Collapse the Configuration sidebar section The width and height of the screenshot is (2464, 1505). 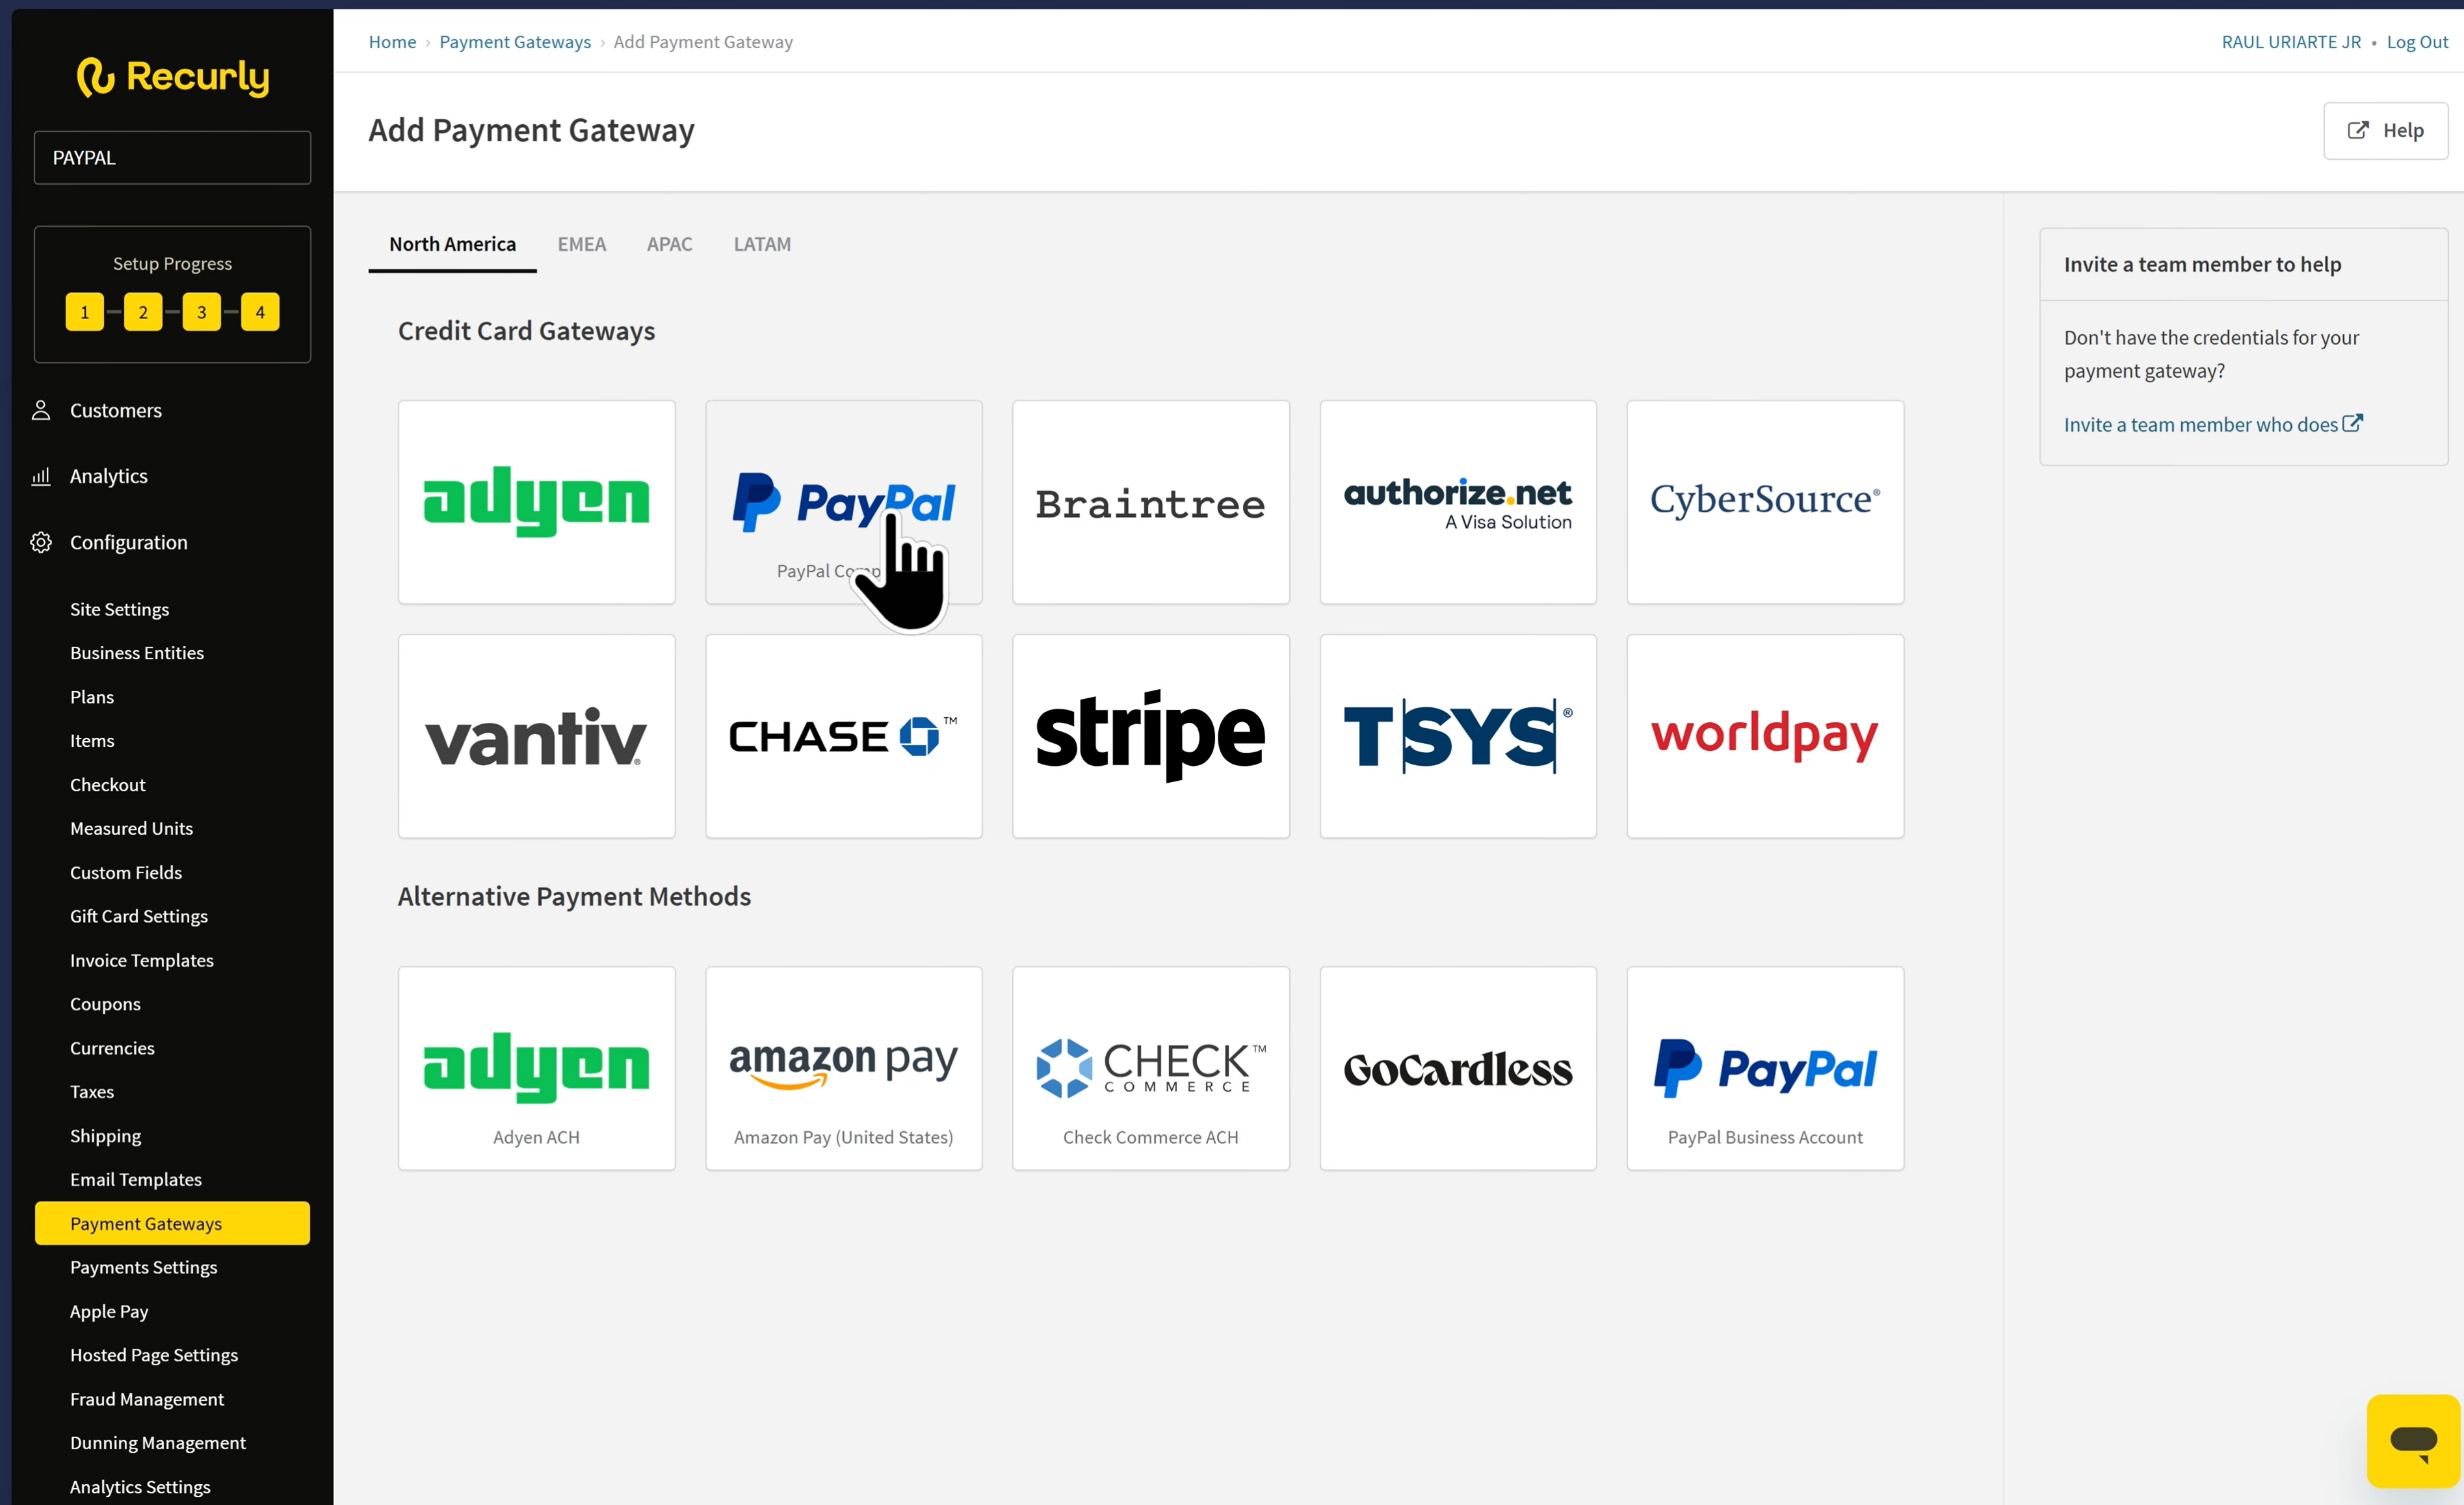coord(128,542)
